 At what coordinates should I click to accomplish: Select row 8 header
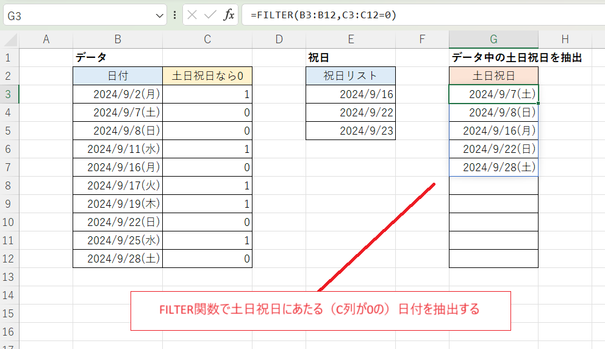tap(9, 186)
